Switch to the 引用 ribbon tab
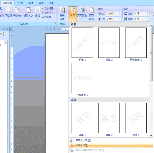The height and width of the screenshot is (153, 154). click(x=21, y=3)
